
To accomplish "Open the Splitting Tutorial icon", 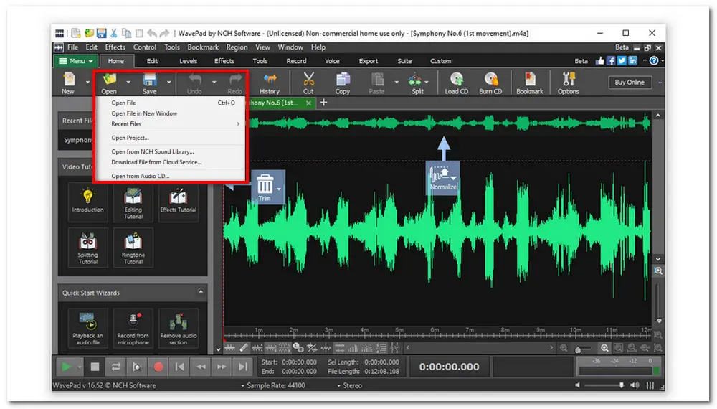I will (x=87, y=248).
